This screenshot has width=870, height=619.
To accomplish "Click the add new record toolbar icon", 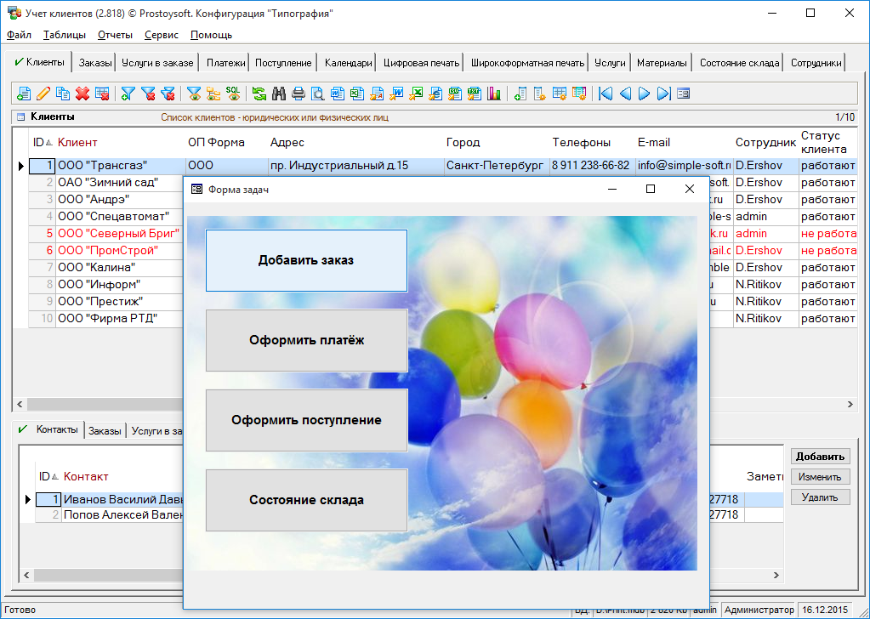I will [24, 94].
